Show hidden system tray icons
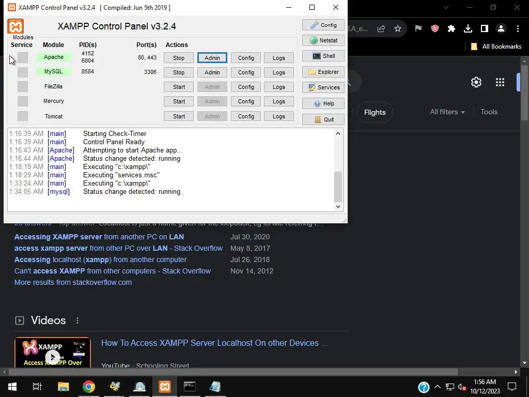Screen dimensions: 529x397 tap(438, 387)
